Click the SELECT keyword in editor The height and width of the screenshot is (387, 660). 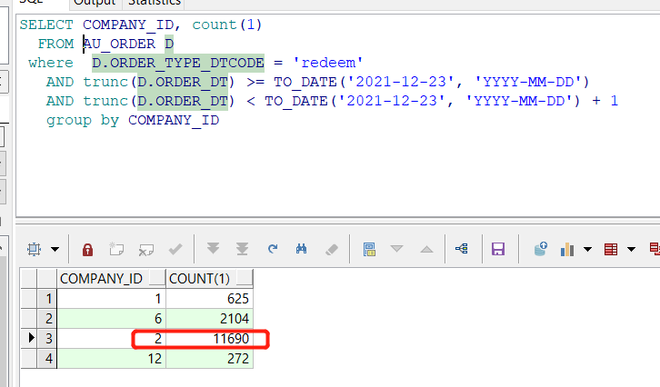click(x=46, y=25)
